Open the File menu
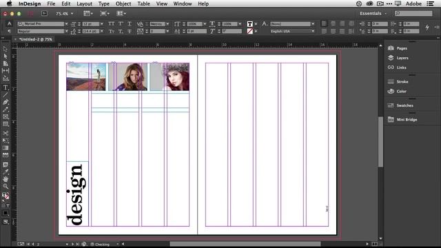441x248 pixels. click(51, 3)
